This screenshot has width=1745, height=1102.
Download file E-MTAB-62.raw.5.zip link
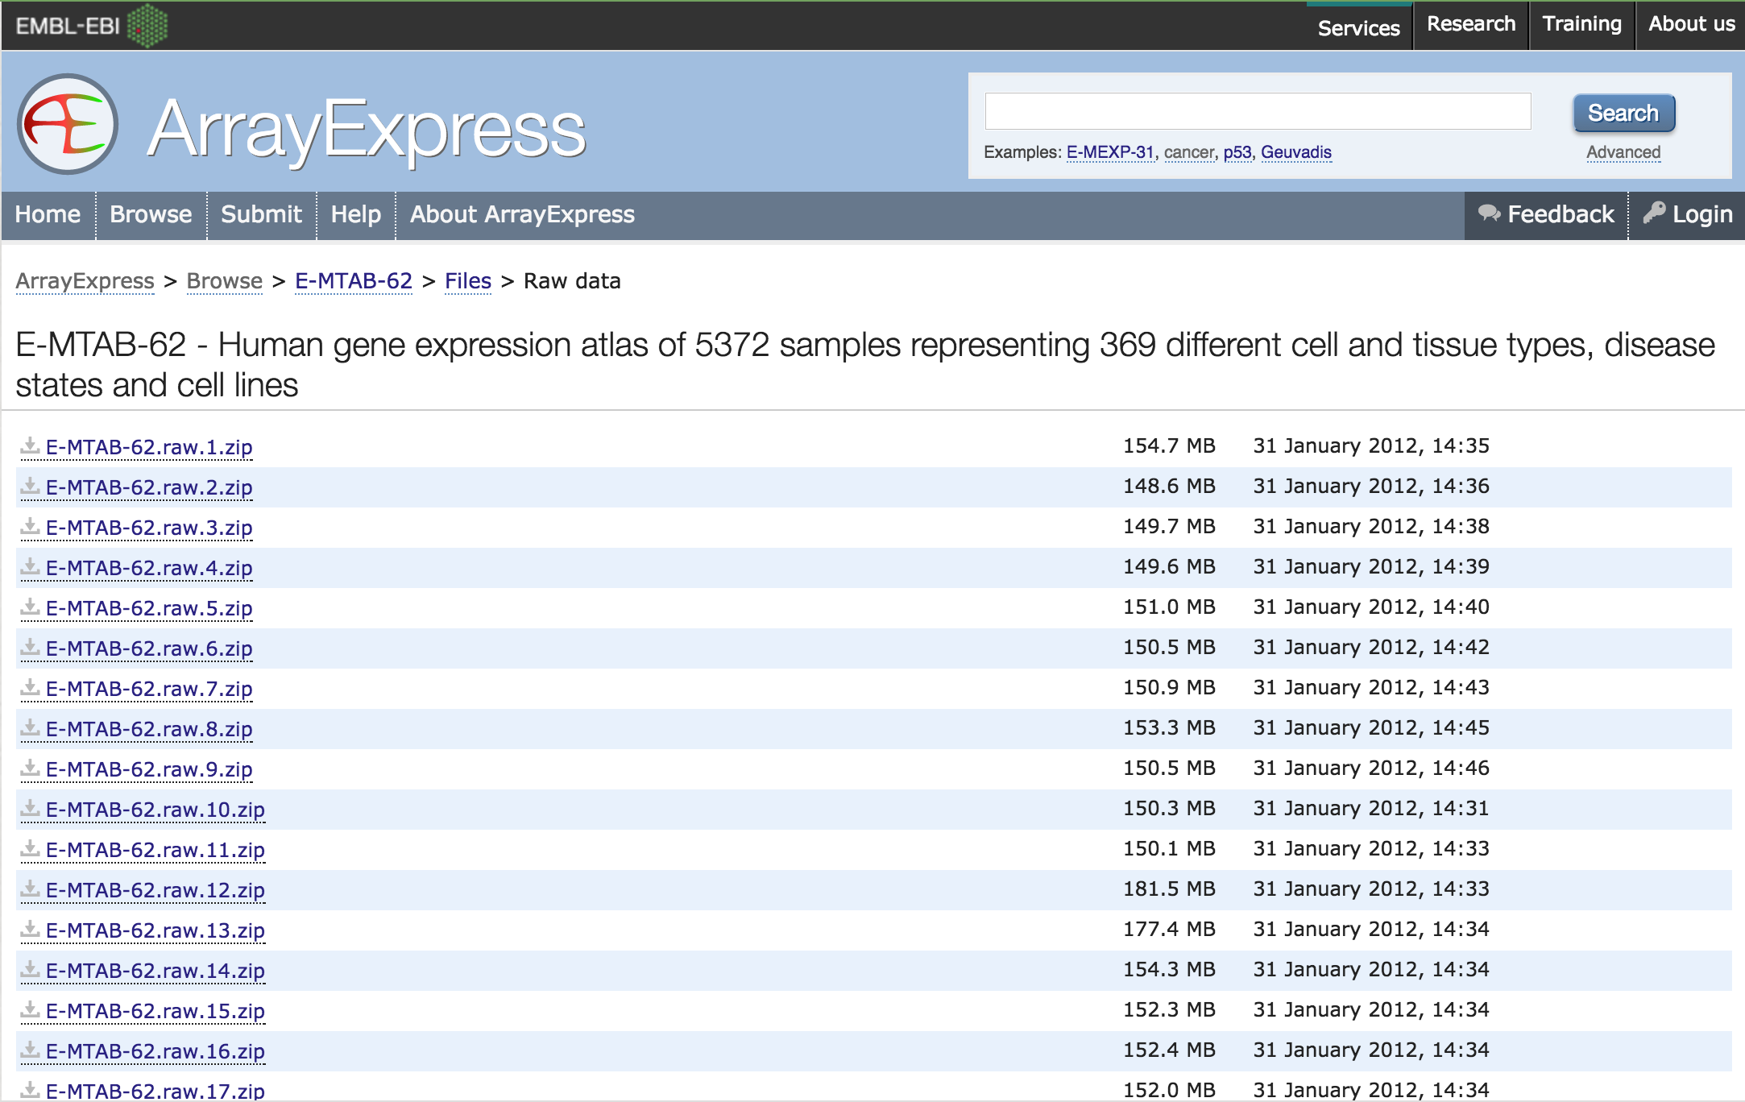coord(149,608)
